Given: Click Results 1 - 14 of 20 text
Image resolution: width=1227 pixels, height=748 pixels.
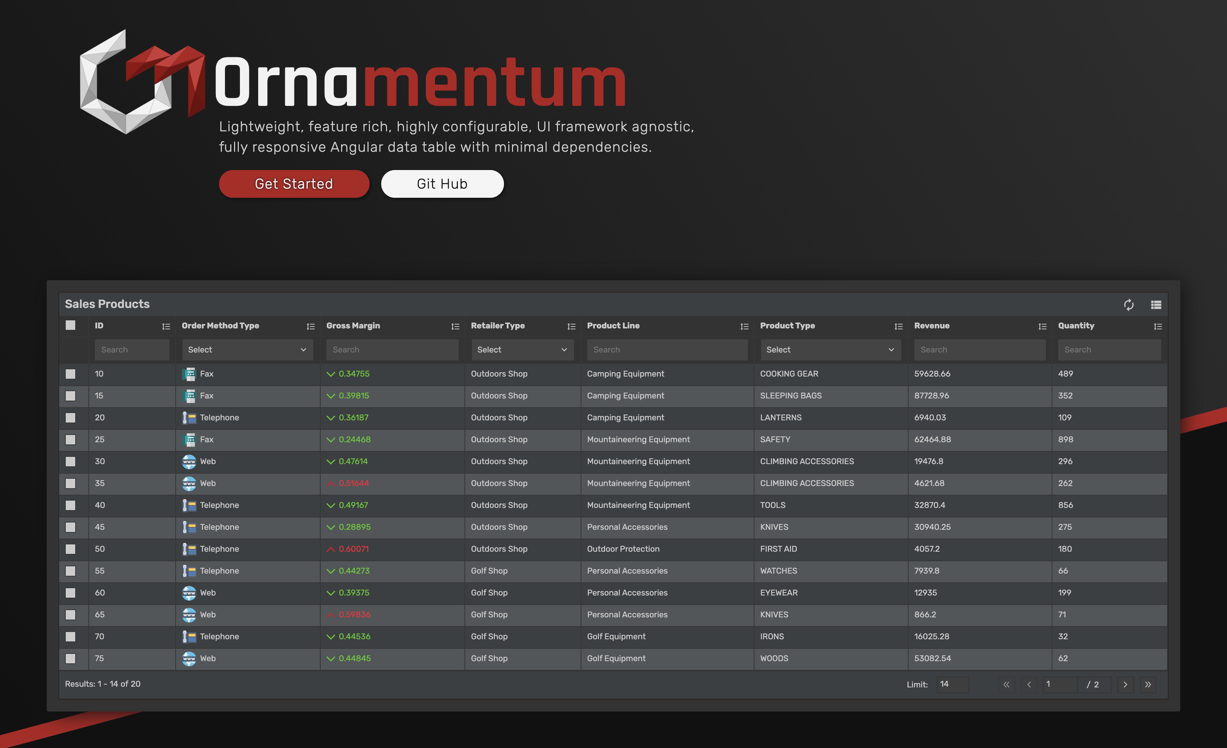Looking at the screenshot, I should pyautogui.click(x=103, y=684).
